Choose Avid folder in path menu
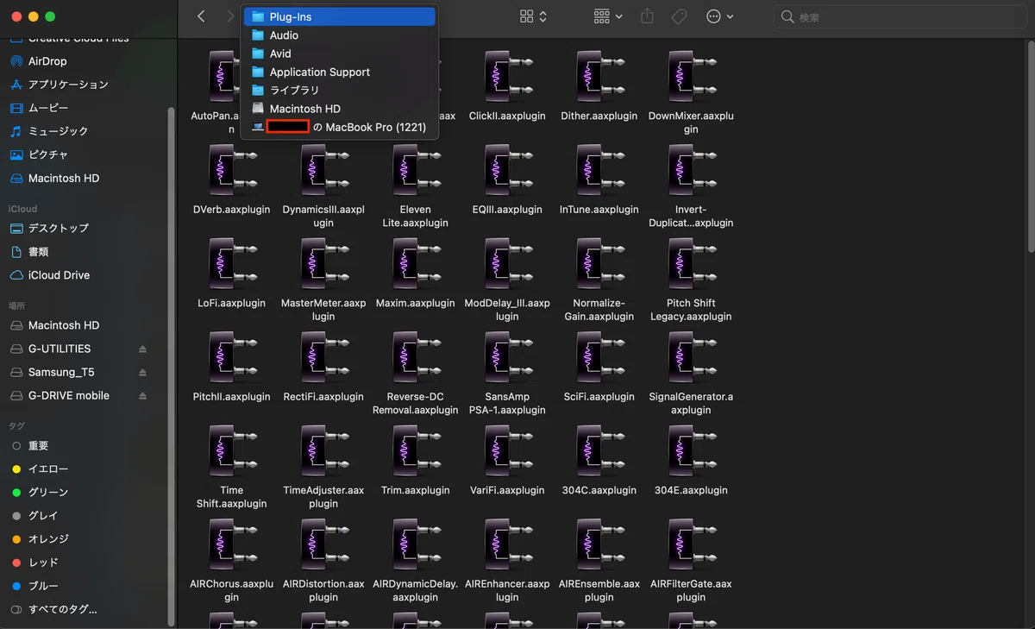Viewport: 1035px width, 629px height. [x=340, y=53]
